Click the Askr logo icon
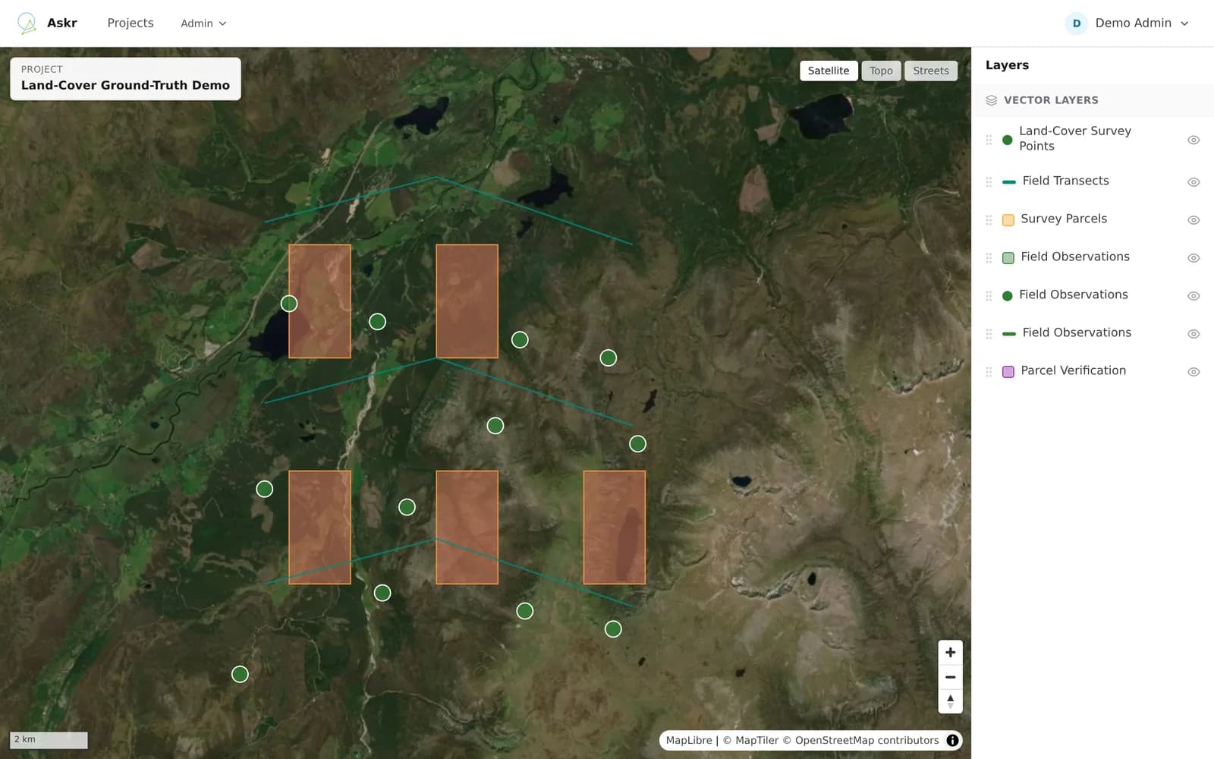This screenshot has height=759, width=1214. point(27,23)
